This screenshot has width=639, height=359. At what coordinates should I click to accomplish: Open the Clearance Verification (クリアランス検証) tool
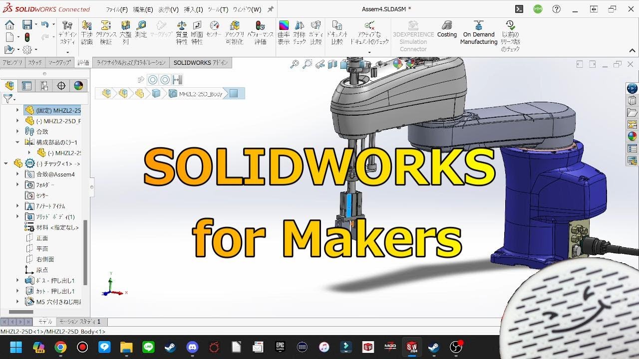click(106, 33)
